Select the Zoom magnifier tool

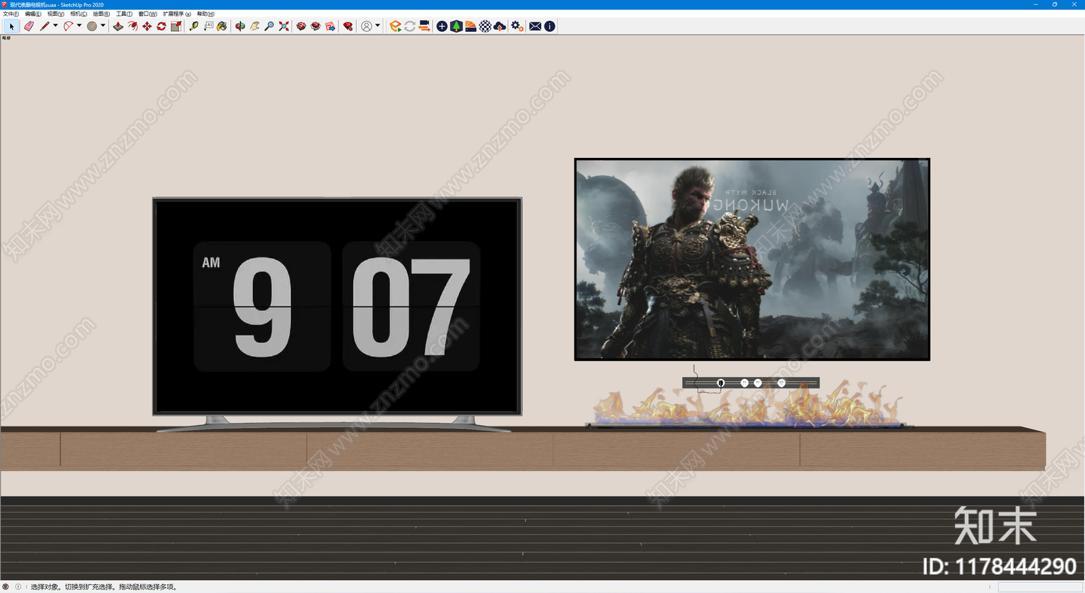tap(269, 26)
